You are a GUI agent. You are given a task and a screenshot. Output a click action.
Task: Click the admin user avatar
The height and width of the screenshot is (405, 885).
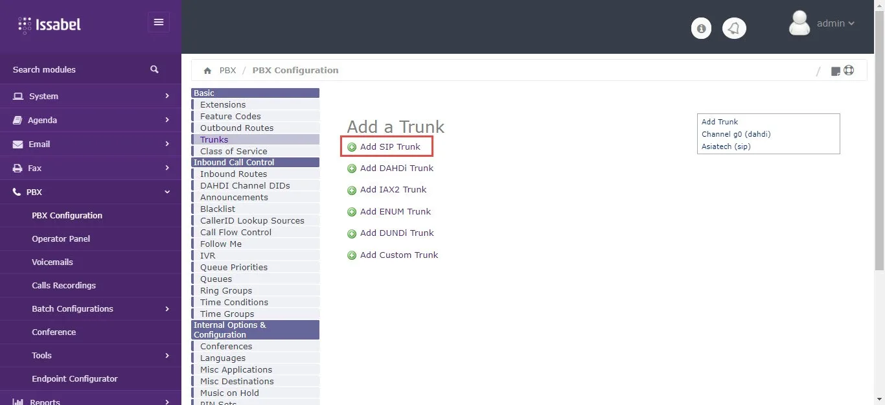(799, 23)
